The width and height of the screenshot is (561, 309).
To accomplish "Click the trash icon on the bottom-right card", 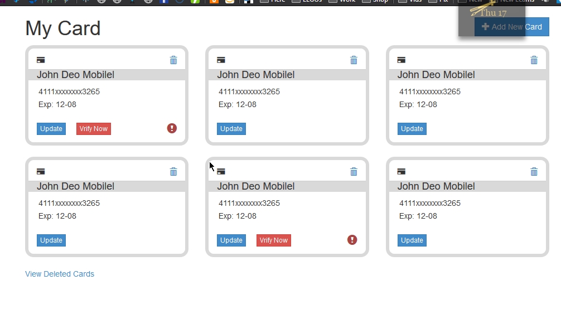I will click(x=534, y=172).
